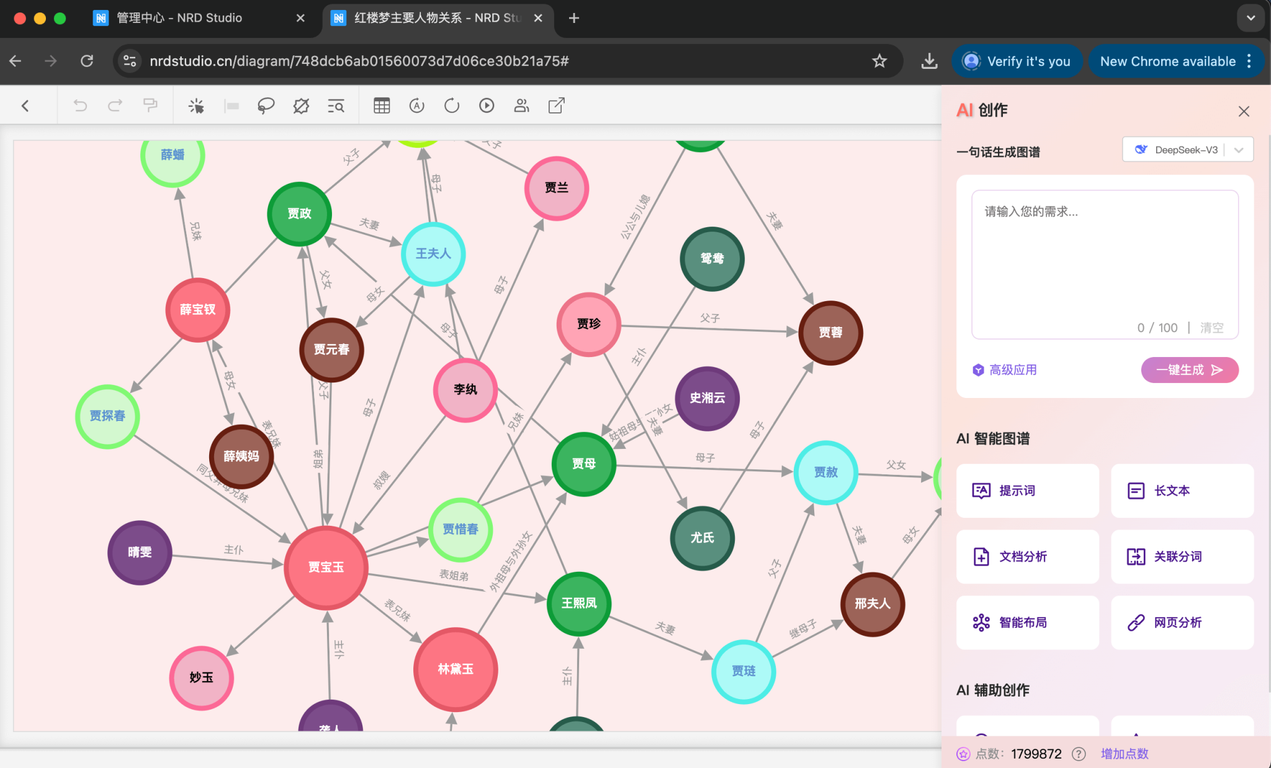Select the lasso selection tool
Image resolution: width=1271 pixels, height=768 pixels.
coord(266,106)
